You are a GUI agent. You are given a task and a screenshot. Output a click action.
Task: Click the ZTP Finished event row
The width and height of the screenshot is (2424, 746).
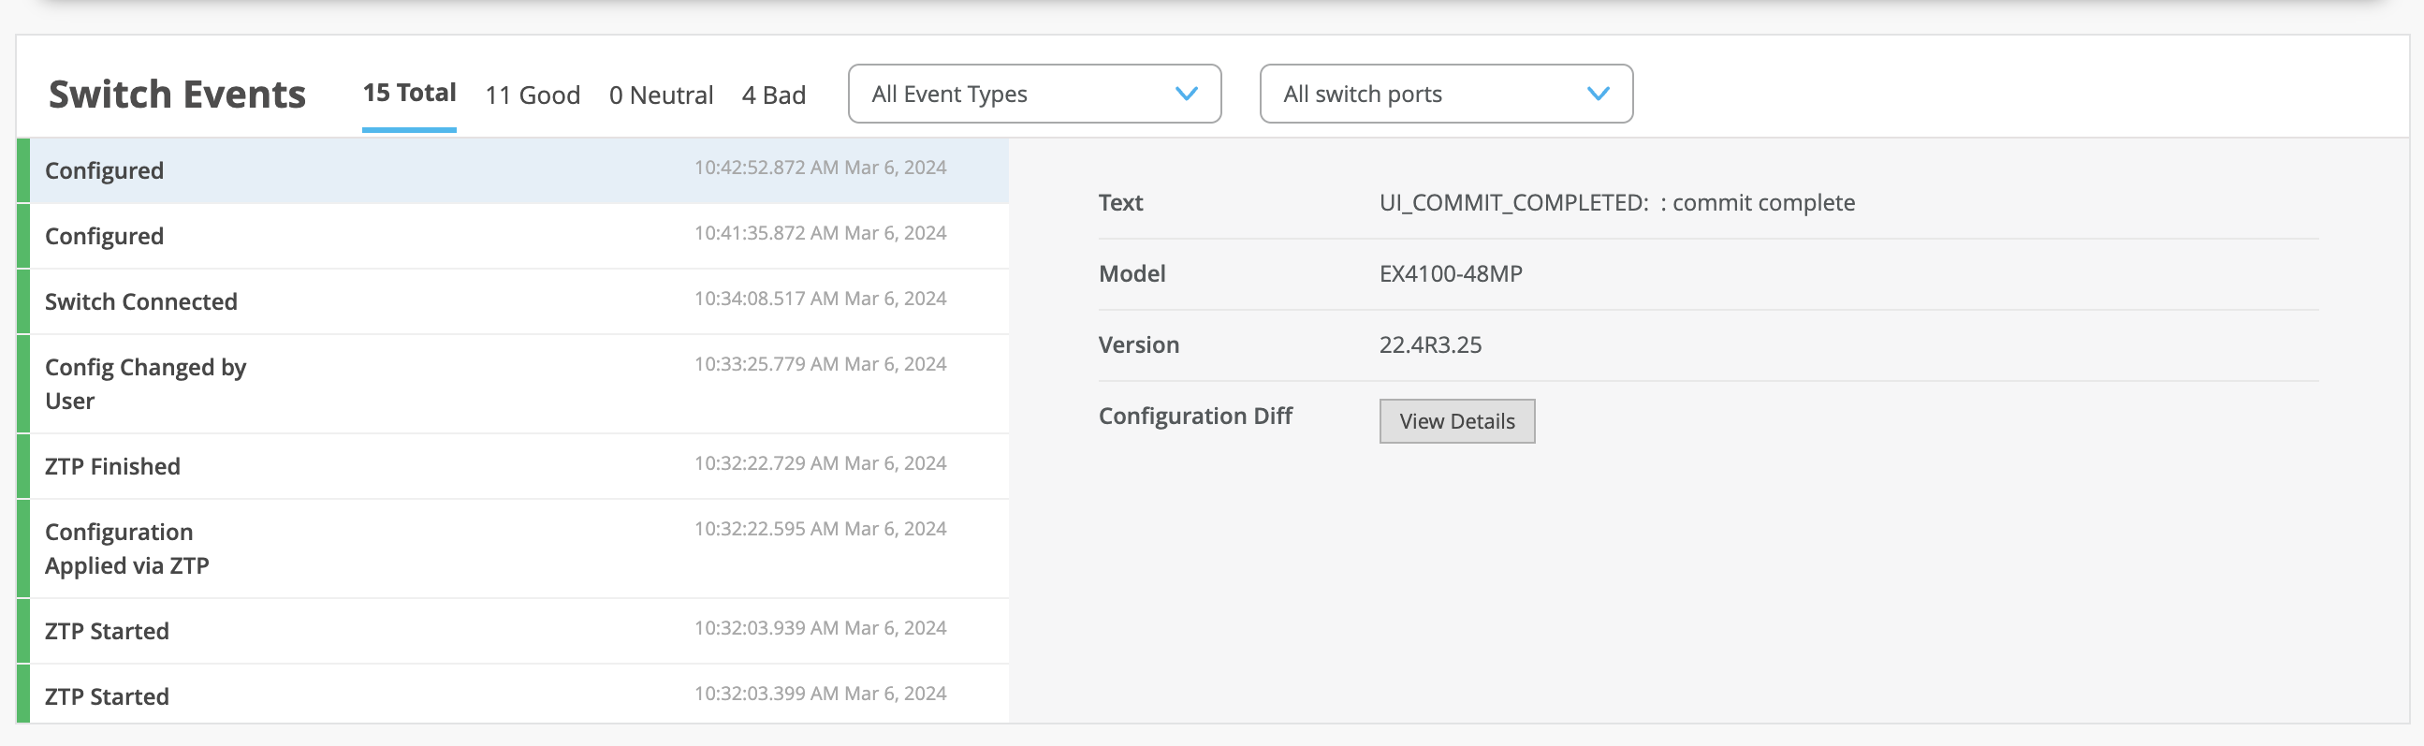[512, 465]
